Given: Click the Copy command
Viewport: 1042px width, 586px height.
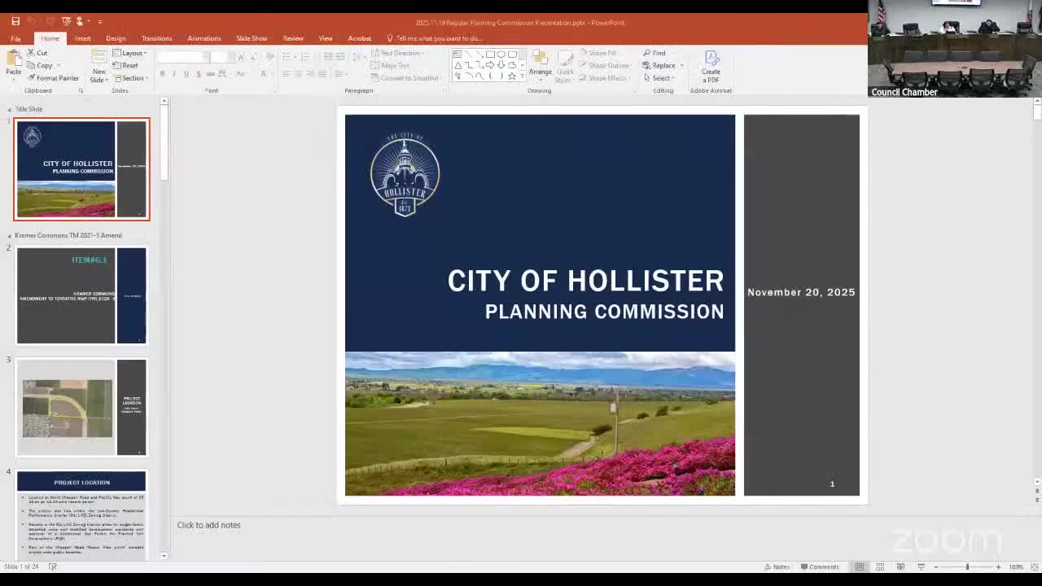Looking at the screenshot, I should [44, 65].
